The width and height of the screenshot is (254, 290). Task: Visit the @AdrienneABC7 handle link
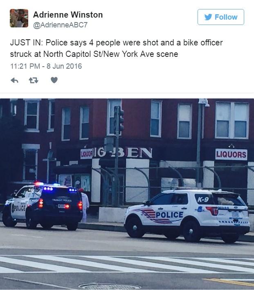pos(60,25)
